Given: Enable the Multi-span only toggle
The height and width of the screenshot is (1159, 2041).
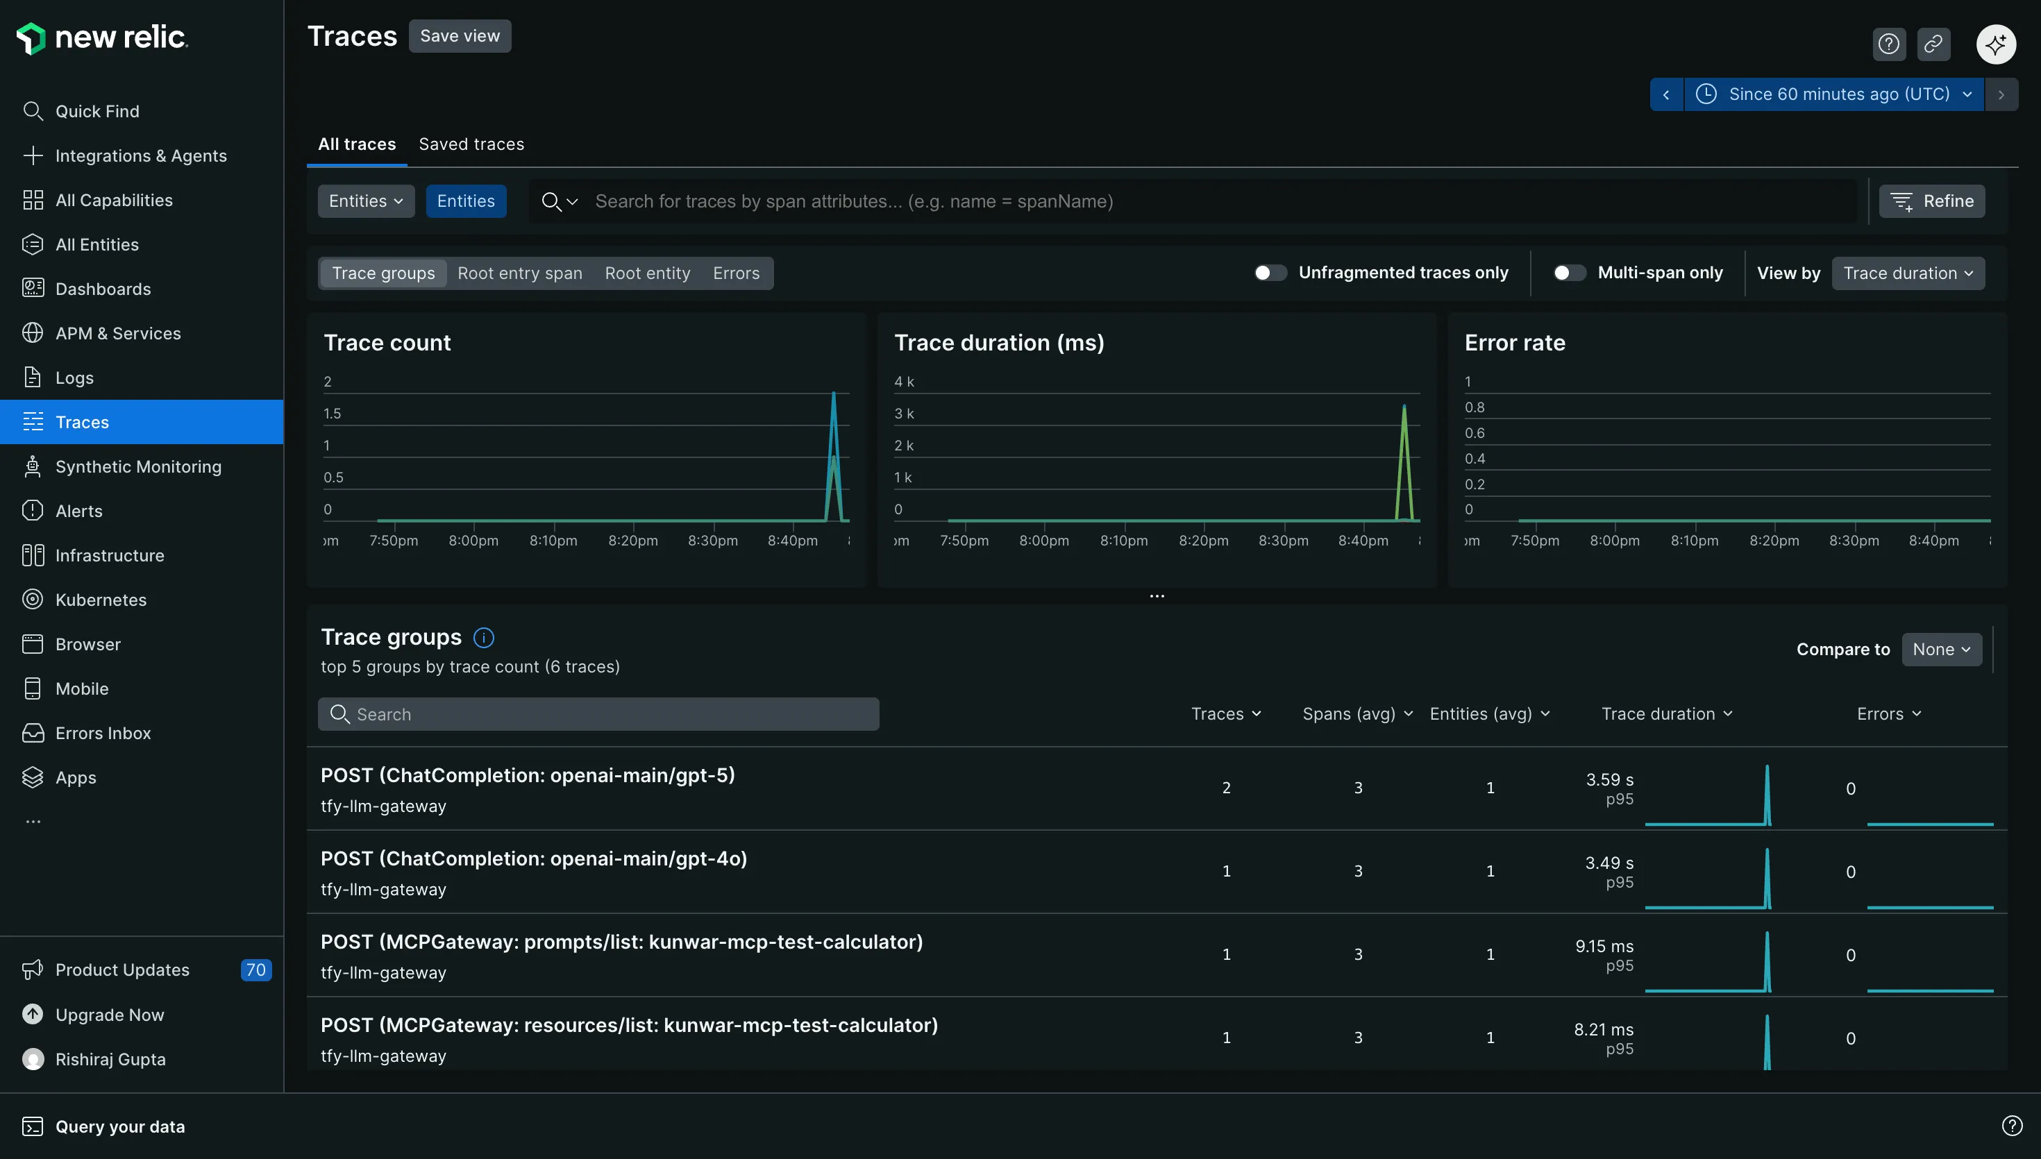Looking at the screenshot, I should (1569, 273).
